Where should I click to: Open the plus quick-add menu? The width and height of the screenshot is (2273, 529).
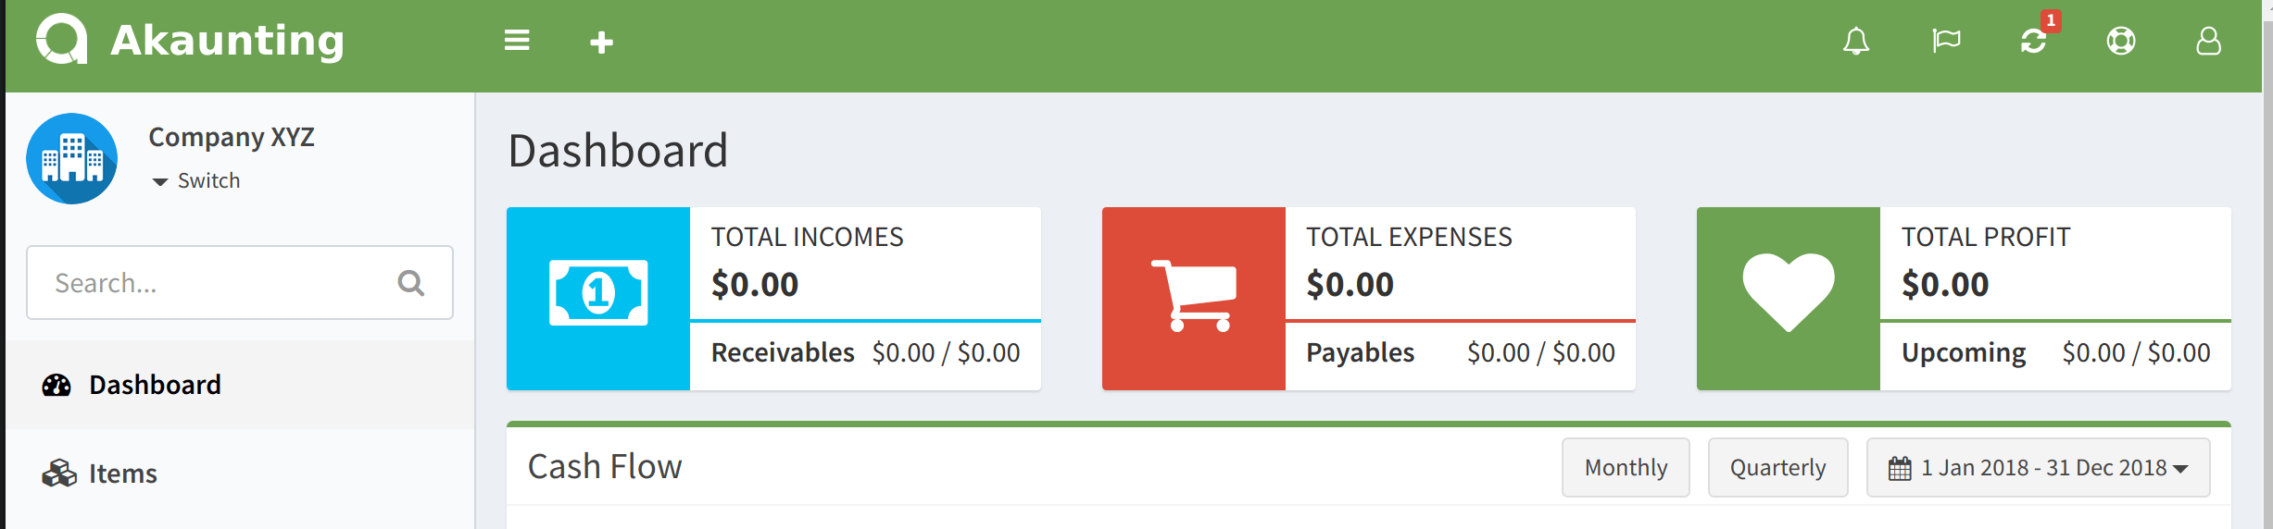[601, 42]
